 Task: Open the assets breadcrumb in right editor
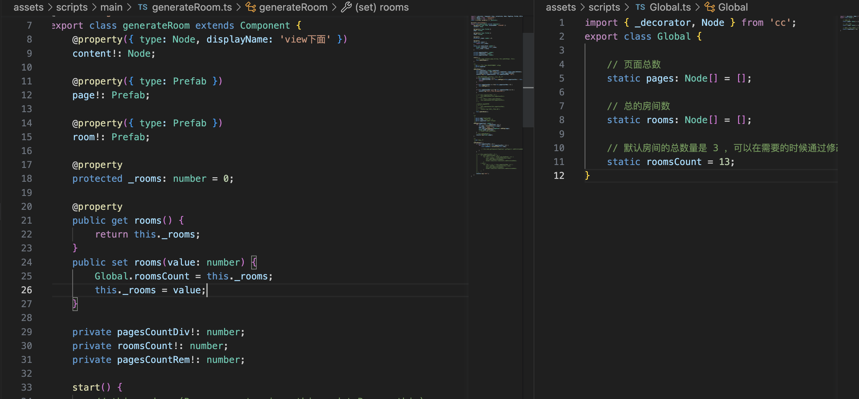pos(560,7)
